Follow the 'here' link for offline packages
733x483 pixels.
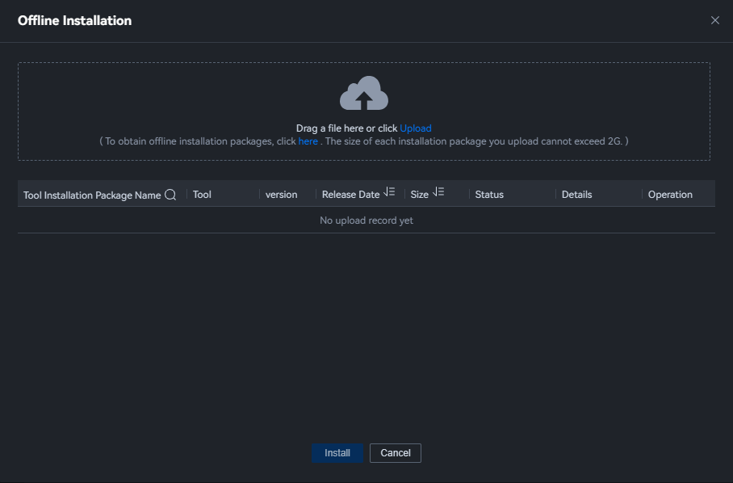[308, 141]
